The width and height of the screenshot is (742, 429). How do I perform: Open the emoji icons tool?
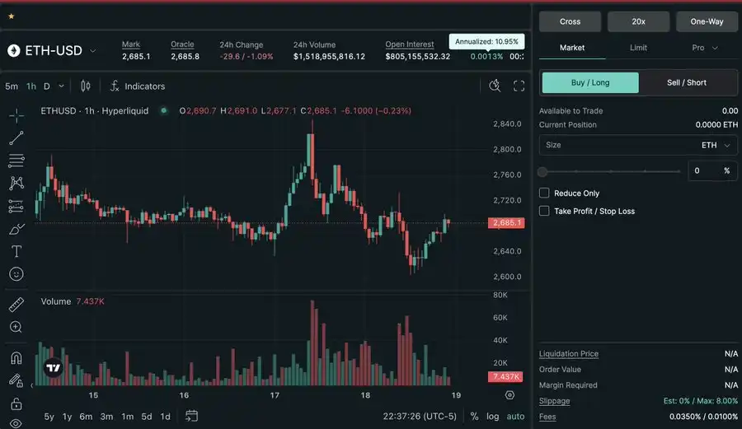tap(16, 274)
